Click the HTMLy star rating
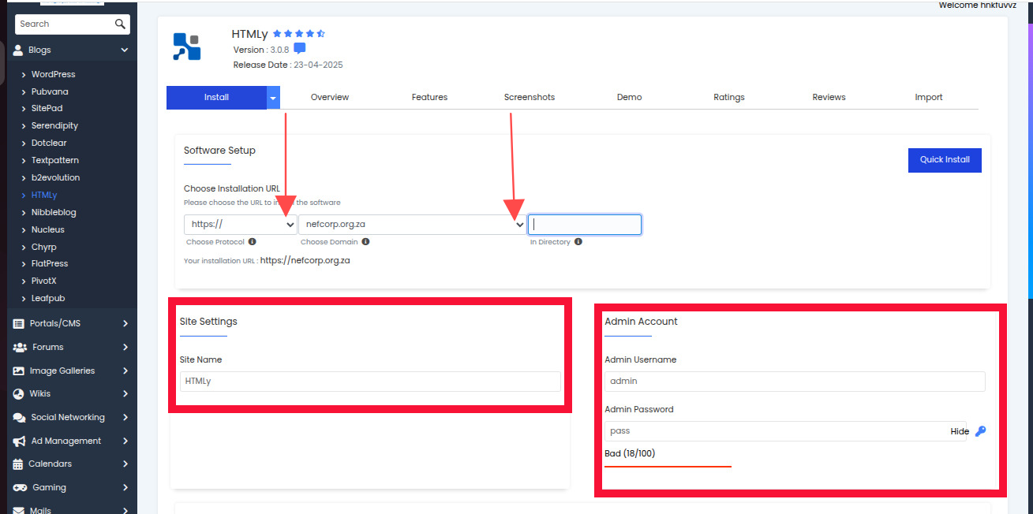The height and width of the screenshot is (514, 1033). pyautogui.click(x=299, y=34)
